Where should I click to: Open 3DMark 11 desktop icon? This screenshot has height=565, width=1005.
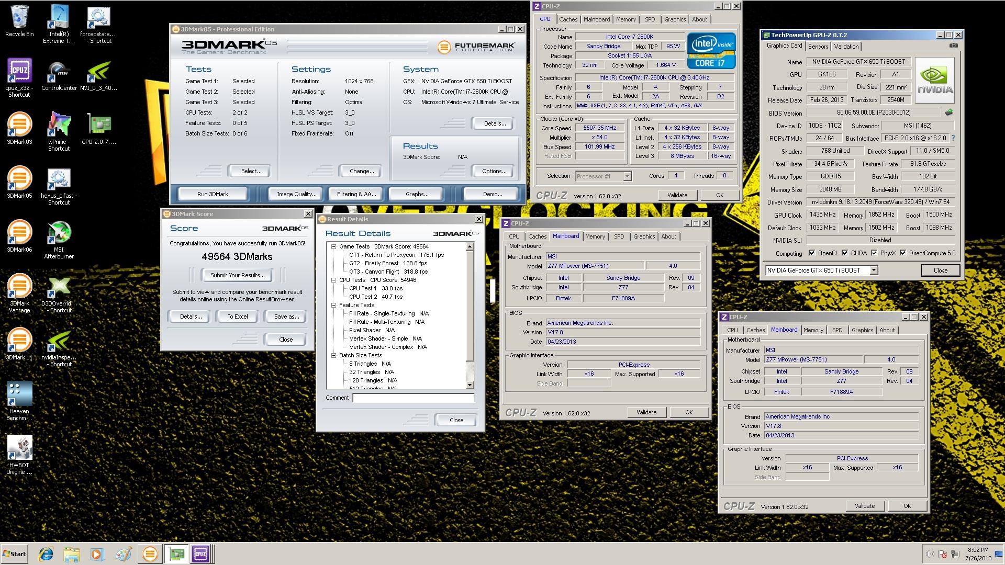tap(19, 344)
